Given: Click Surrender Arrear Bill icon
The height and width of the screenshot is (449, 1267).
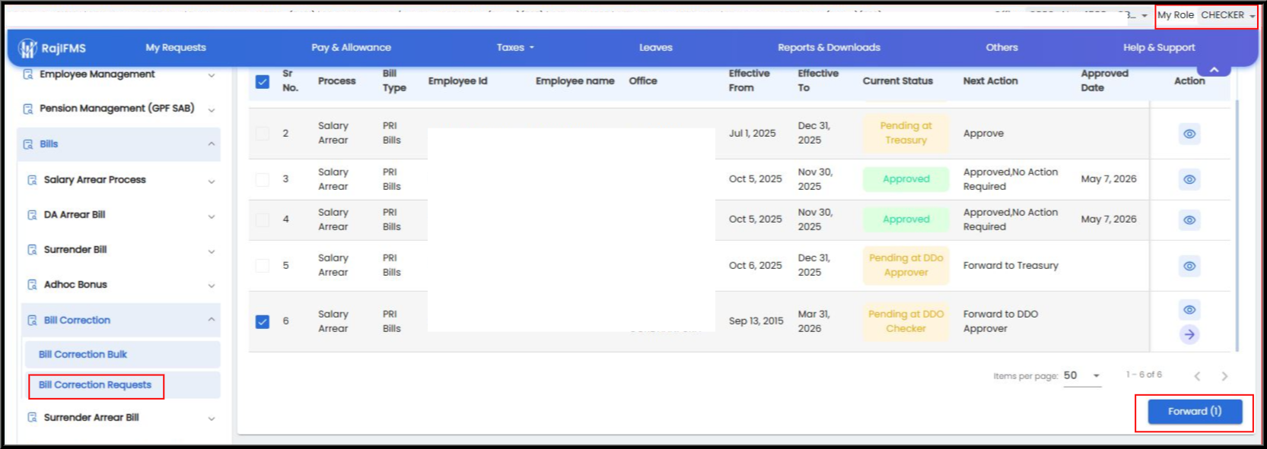Looking at the screenshot, I should pos(32,417).
